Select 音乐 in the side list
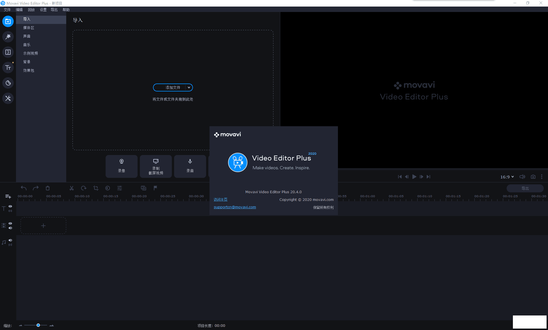Viewport: 548px width, 330px height. click(x=41, y=45)
